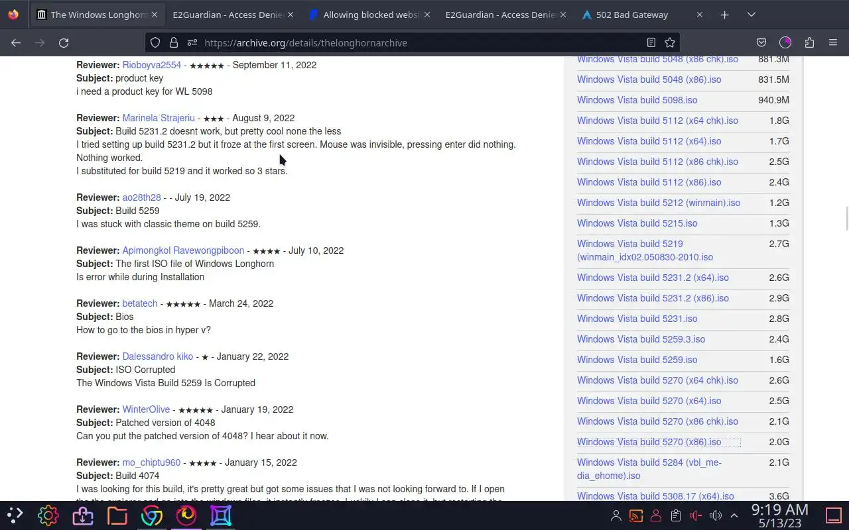849x530 pixels.
Task: Show desktop with the taskbar corner button
Action: [833, 515]
